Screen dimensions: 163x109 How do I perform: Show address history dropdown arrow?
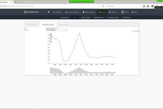99,6
